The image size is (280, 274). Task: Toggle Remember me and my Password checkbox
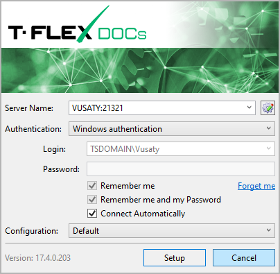click(92, 200)
